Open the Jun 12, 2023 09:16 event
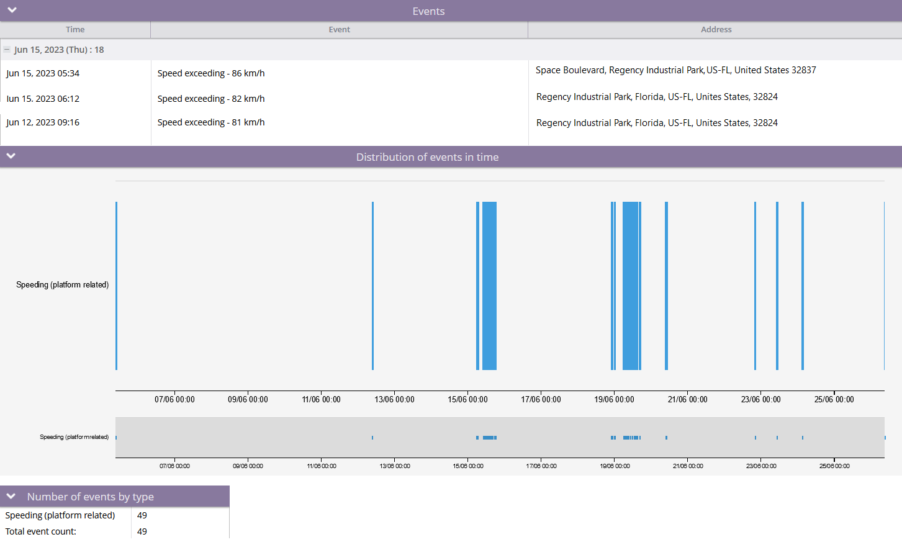This screenshot has width=902, height=542. (43, 122)
